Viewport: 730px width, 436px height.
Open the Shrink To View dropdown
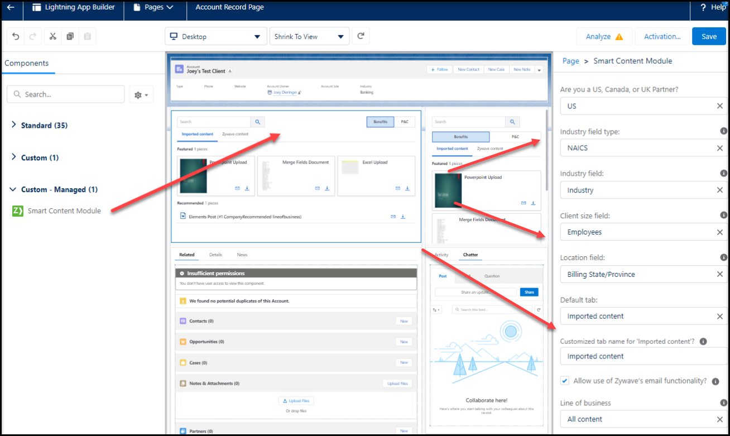click(309, 36)
